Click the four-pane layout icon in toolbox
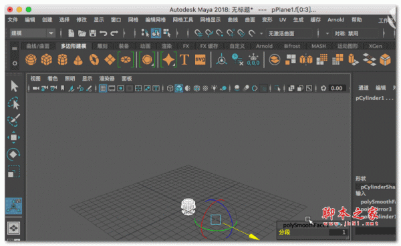The width and height of the screenshot is (401, 246). click(x=13, y=228)
